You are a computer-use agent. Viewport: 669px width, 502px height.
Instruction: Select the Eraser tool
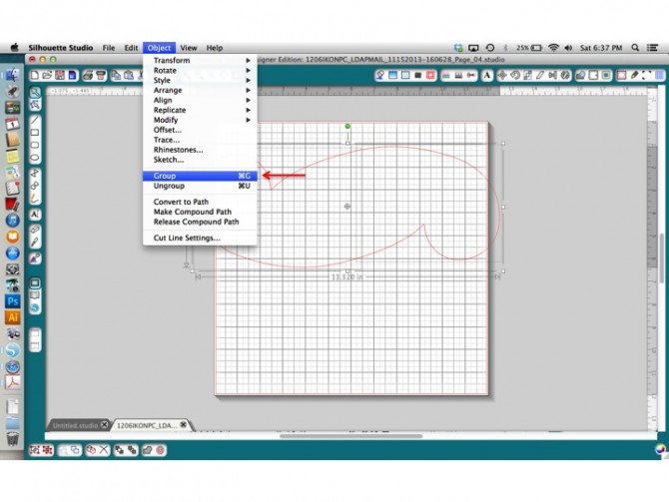(35, 230)
